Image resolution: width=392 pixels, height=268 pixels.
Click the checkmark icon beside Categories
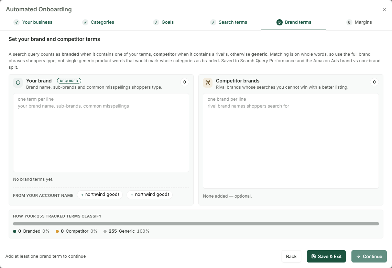click(85, 22)
